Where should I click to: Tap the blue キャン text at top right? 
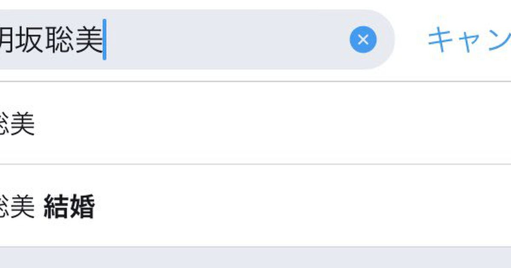pos(469,39)
